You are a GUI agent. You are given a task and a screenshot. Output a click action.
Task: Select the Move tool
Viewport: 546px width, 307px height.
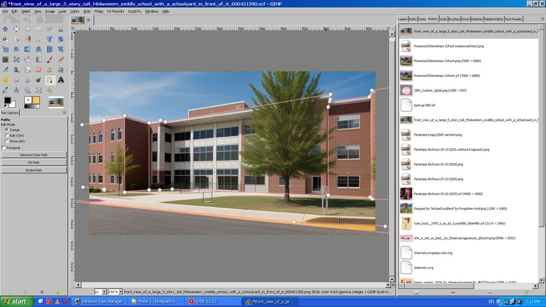5,29
